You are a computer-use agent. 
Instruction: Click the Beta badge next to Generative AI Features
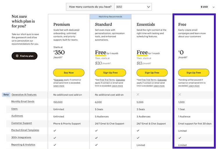[6, 95]
